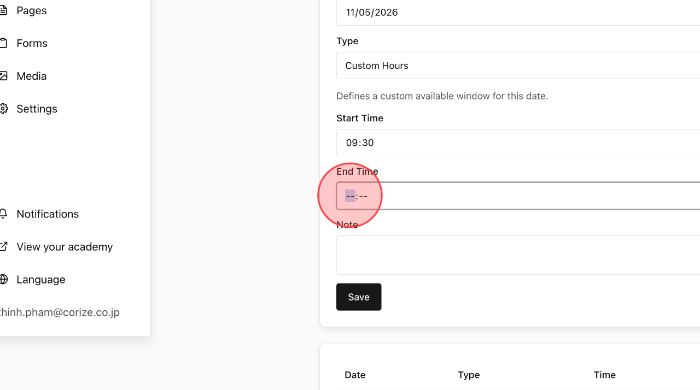Click the date field showing 11/05/2026
700x390 pixels.
point(518,13)
